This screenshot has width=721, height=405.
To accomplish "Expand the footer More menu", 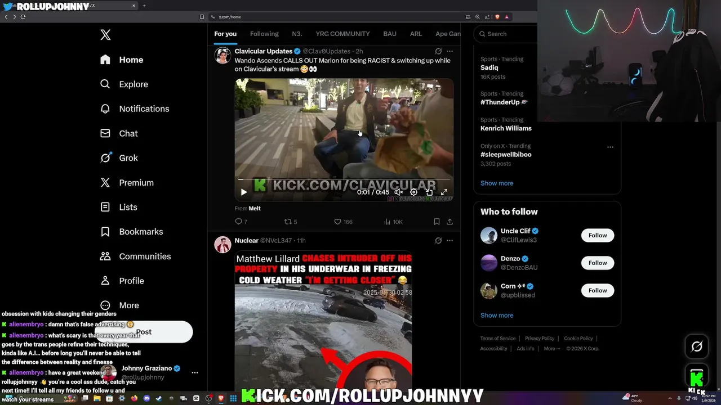I will click(552, 349).
